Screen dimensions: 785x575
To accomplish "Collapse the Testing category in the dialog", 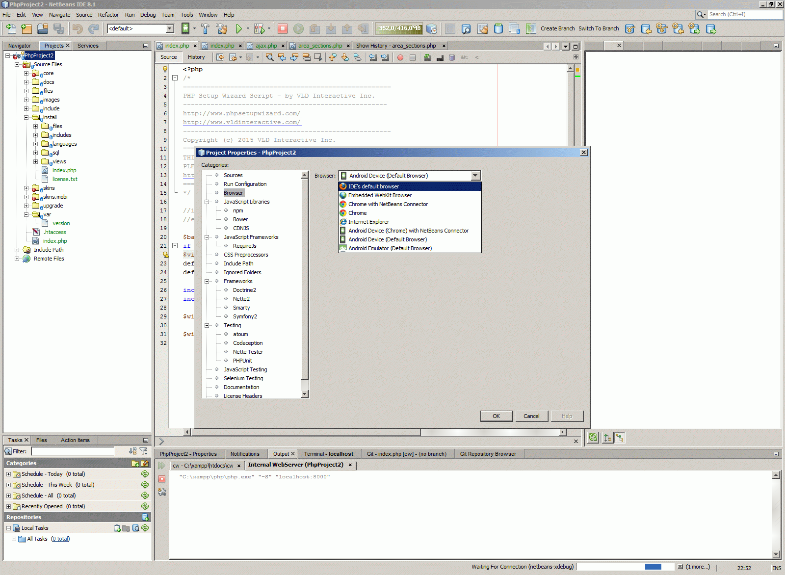I will (x=207, y=325).
